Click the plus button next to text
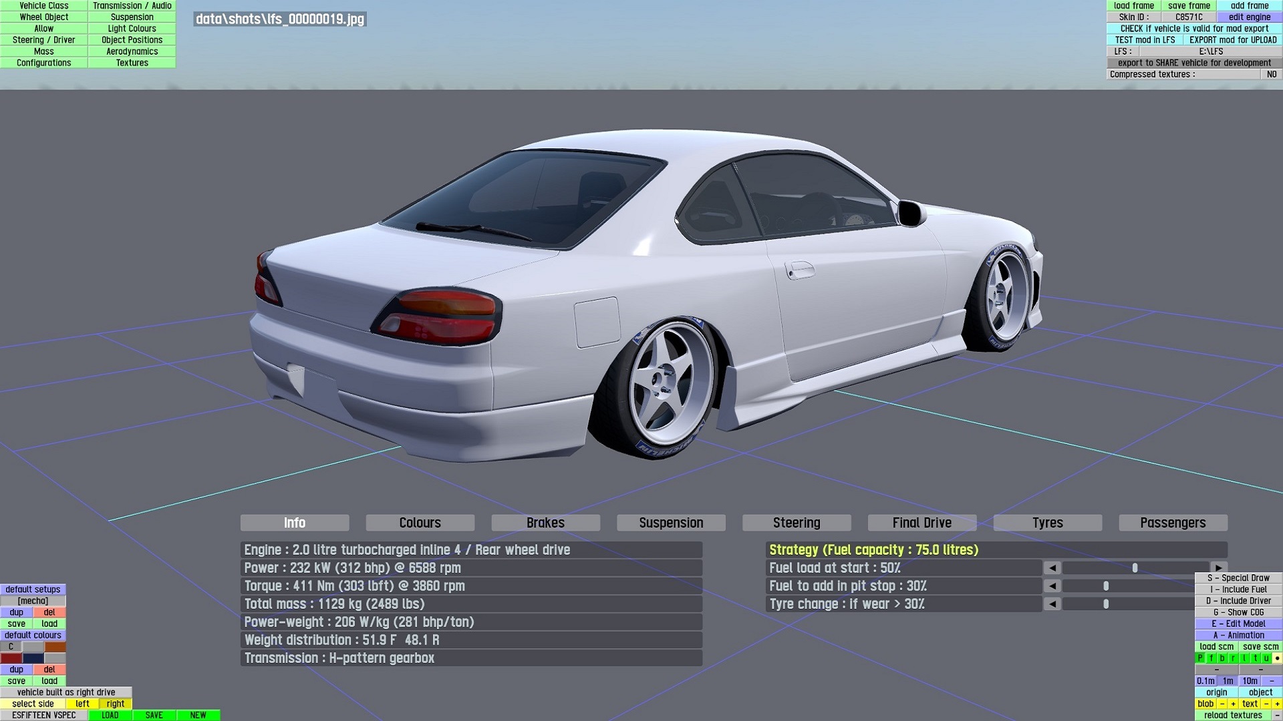 click(x=1277, y=704)
